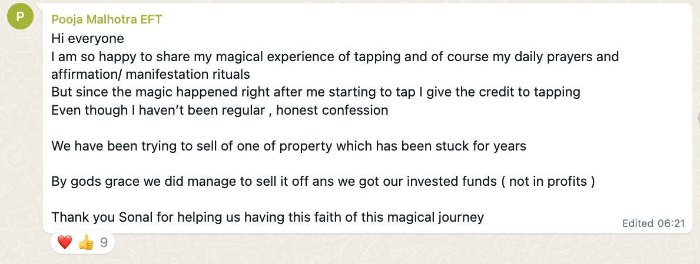Click the line about selling the stuck property

tap(288, 146)
